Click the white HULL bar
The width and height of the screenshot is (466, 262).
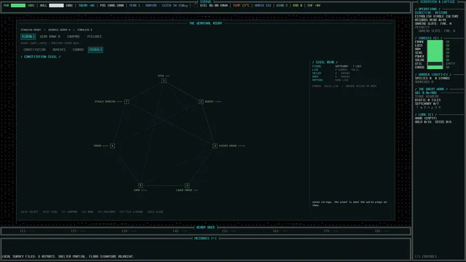coord(56,5)
